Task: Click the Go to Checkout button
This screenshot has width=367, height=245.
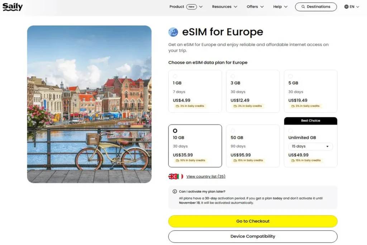Action: click(253, 221)
